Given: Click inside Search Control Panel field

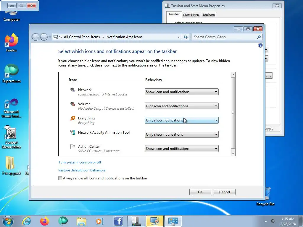Looking at the screenshot, I should [225, 37].
